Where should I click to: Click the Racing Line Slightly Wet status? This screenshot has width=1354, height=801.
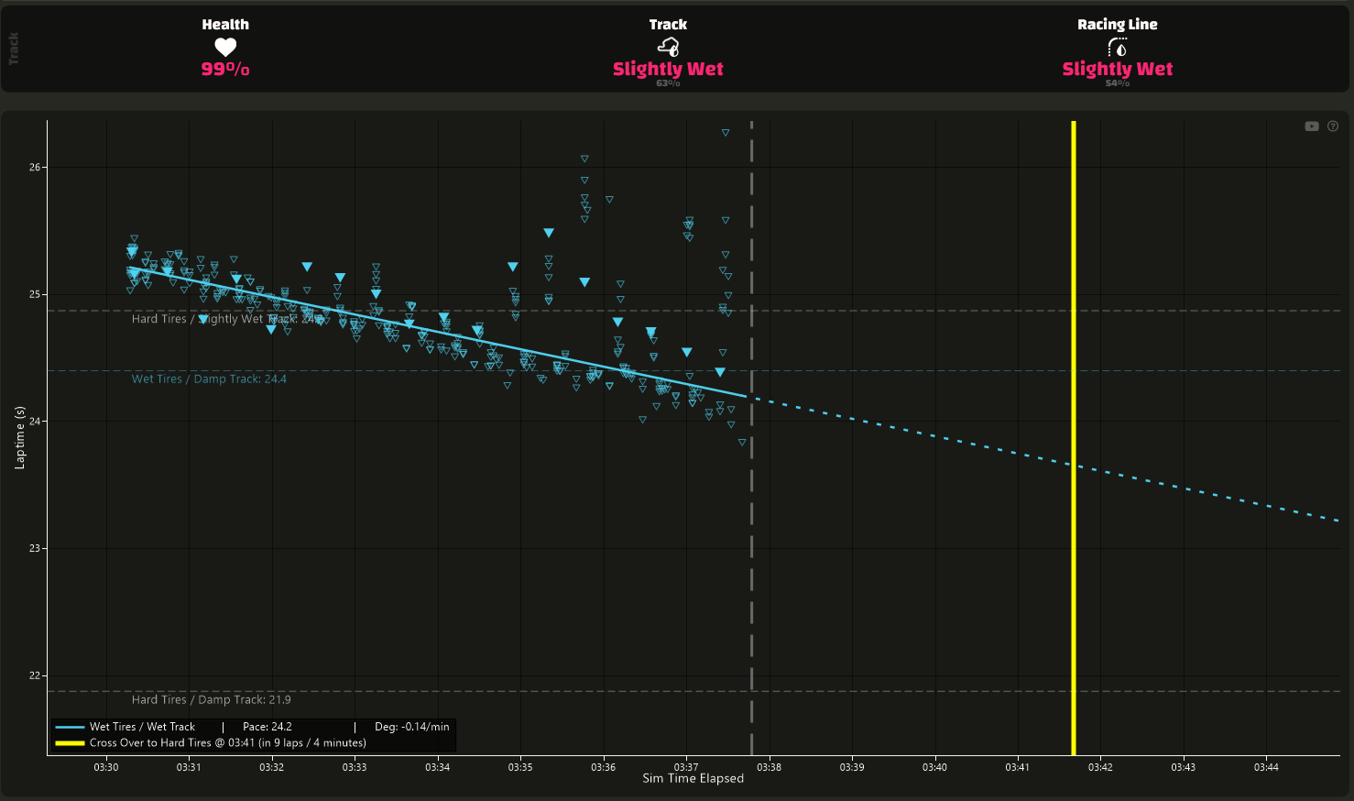pos(1118,70)
